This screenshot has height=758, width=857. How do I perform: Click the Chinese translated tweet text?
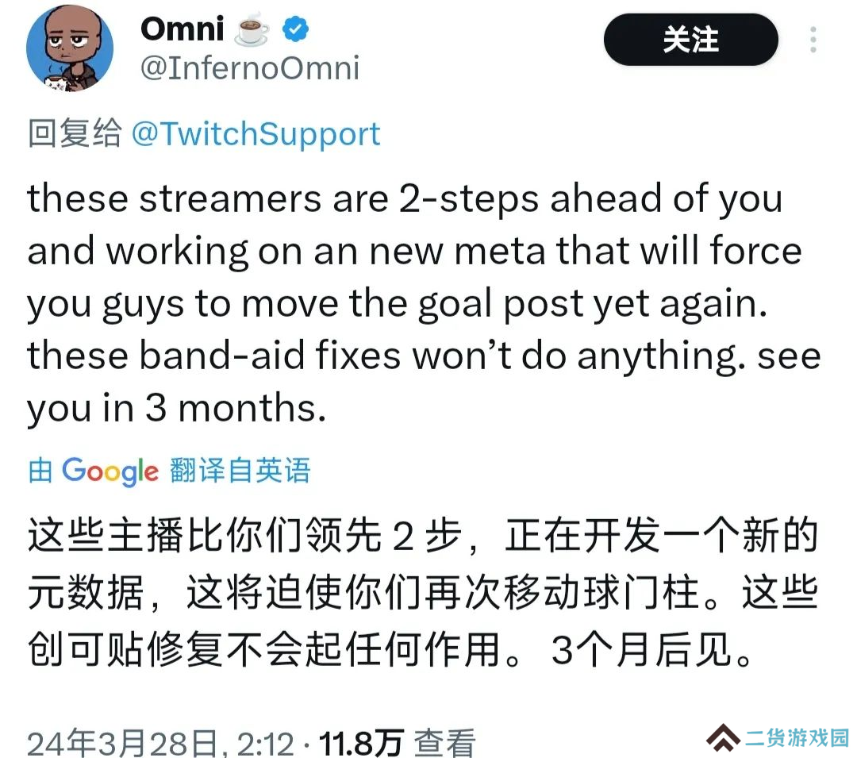[423, 592]
